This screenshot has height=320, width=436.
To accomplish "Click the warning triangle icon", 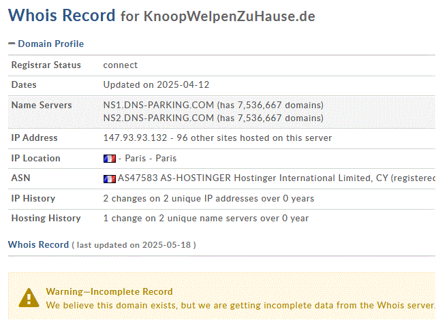I will point(29,298).
